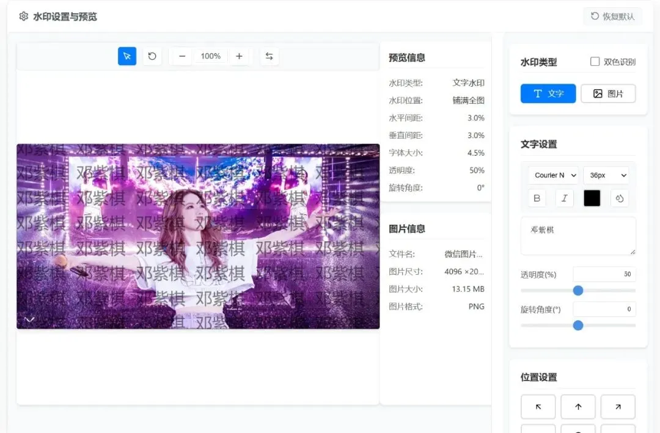The image size is (660, 433).
Task: Click the watermark text box containing 邓紫棋
Action: pyautogui.click(x=578, y=236)
